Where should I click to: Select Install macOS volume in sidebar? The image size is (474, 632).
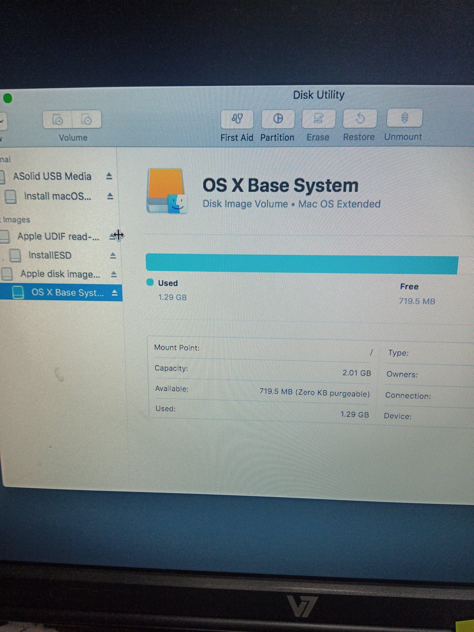[58, 196]
